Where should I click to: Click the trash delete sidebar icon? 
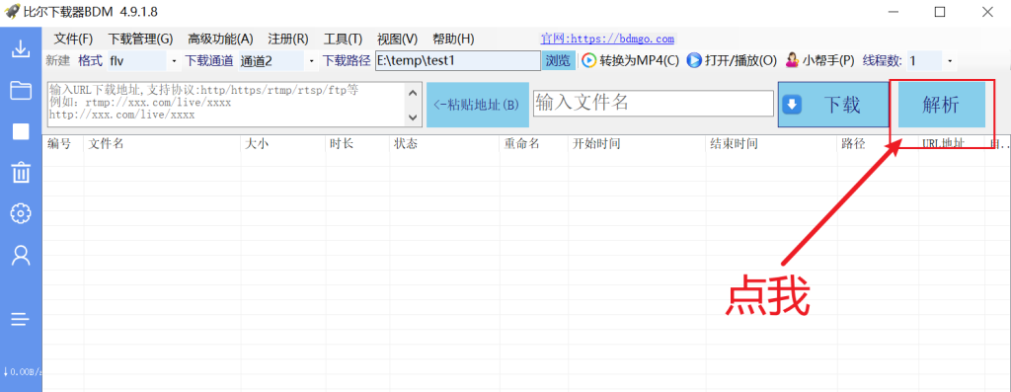tap(22, 172)
